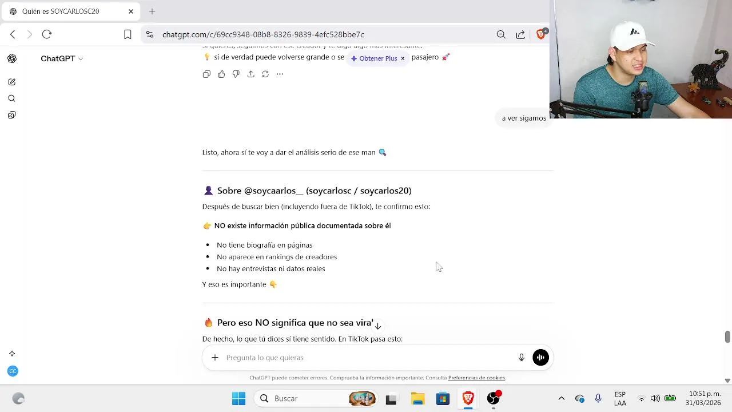This screenshot has width=732, height=412.
Task: Bookmark this page
Action: (x=128, y=34)
